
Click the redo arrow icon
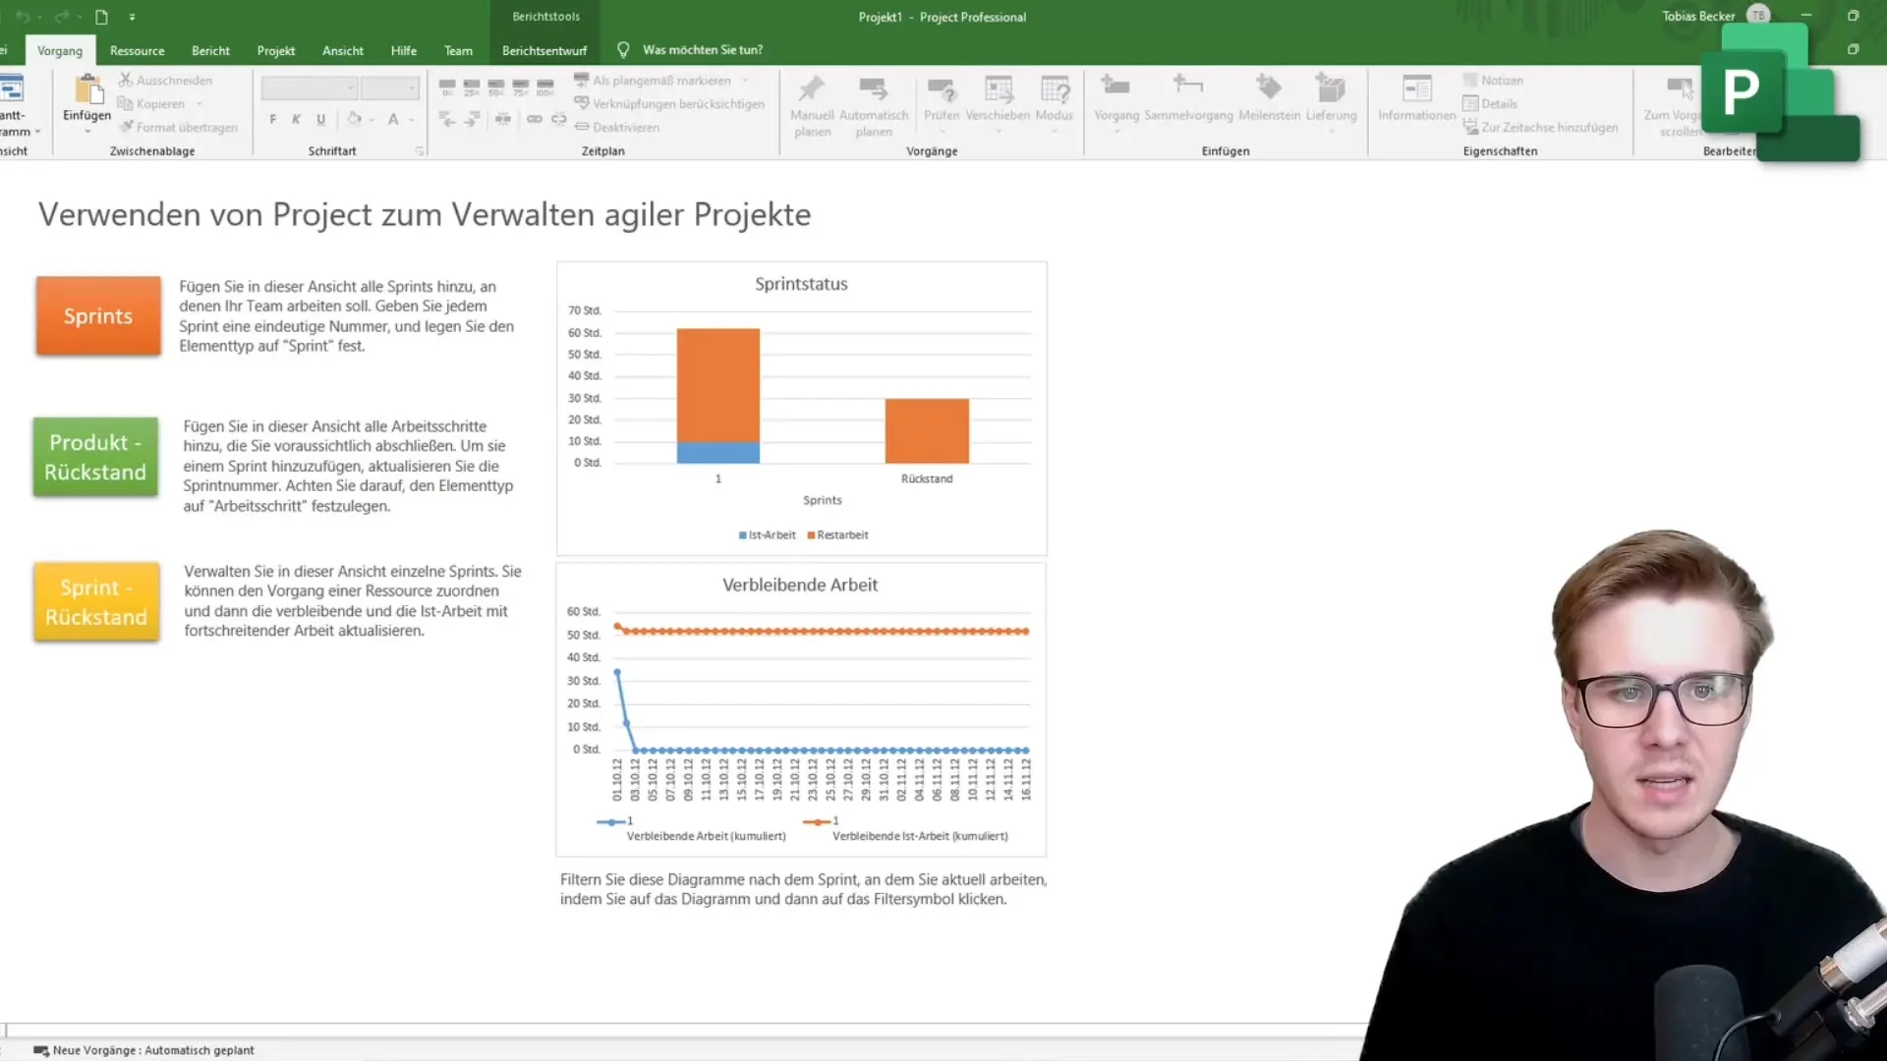pyautogui.click(x=61, y=17)
